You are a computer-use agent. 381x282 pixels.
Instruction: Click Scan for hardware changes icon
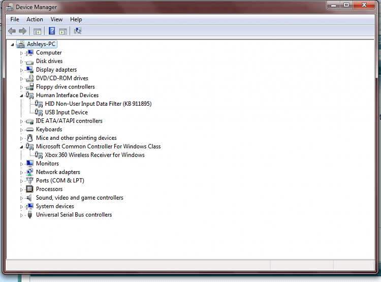(x=78, y=31)
